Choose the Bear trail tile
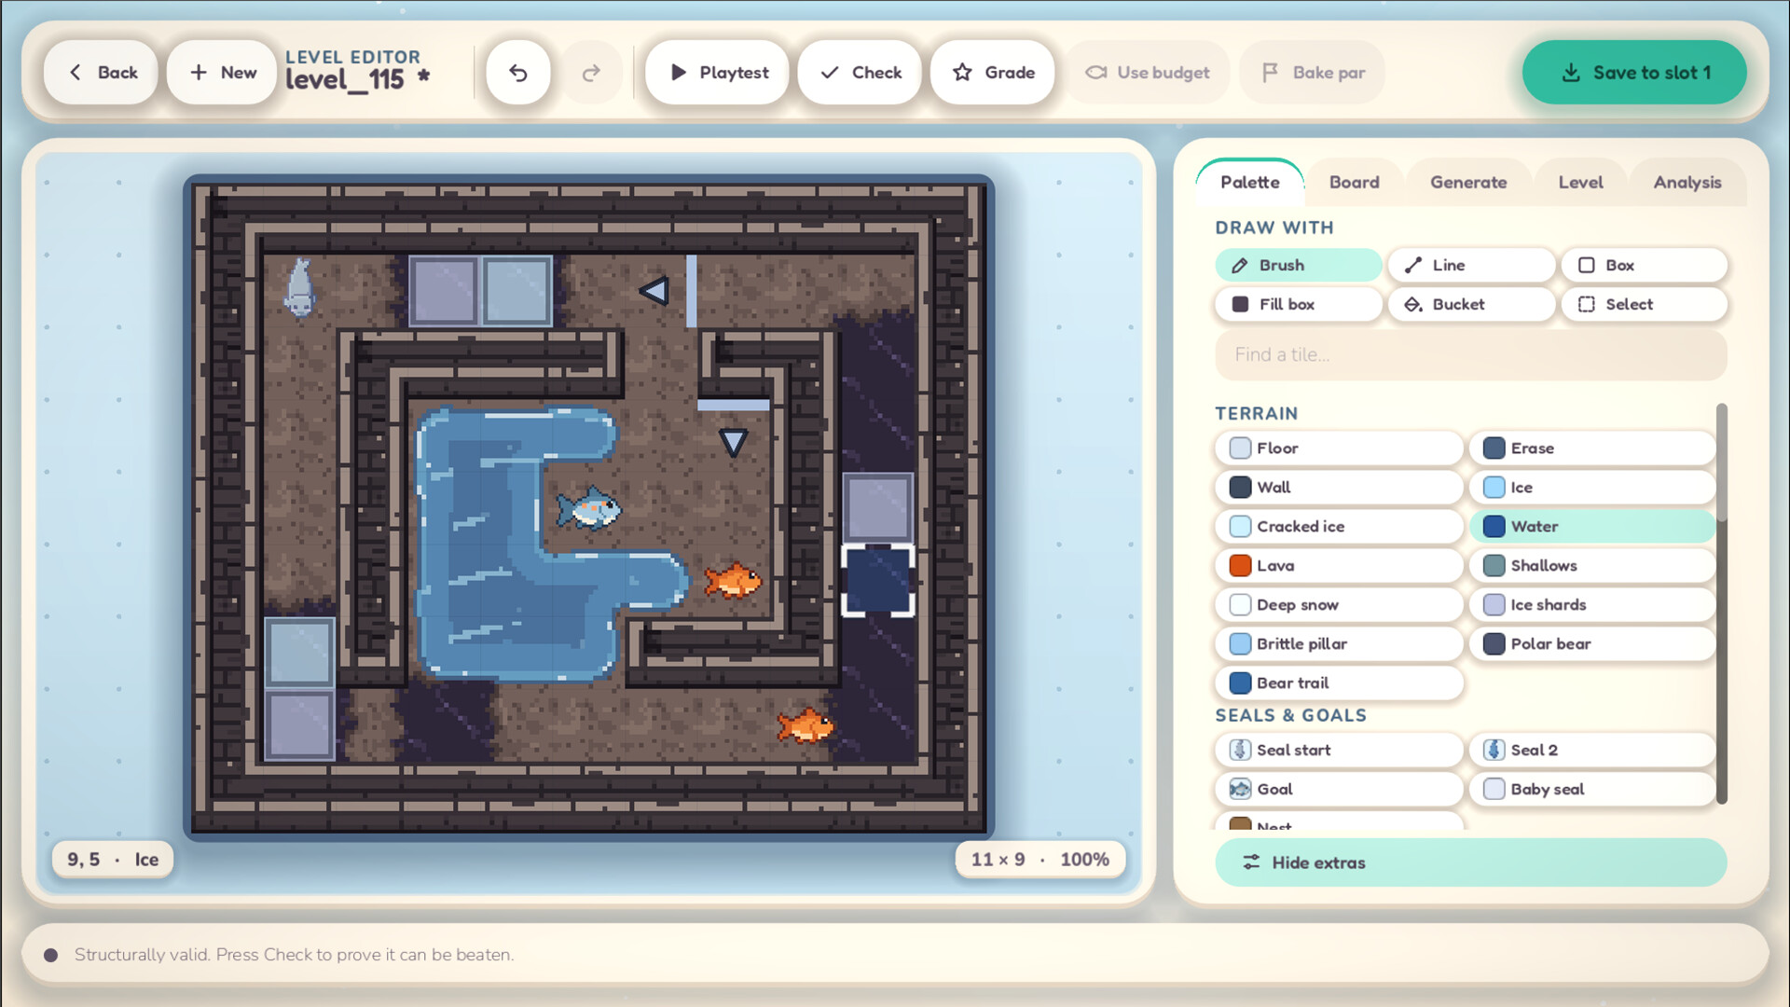Viewport: 1790px width, 1007px height. tap(1339, 683)
